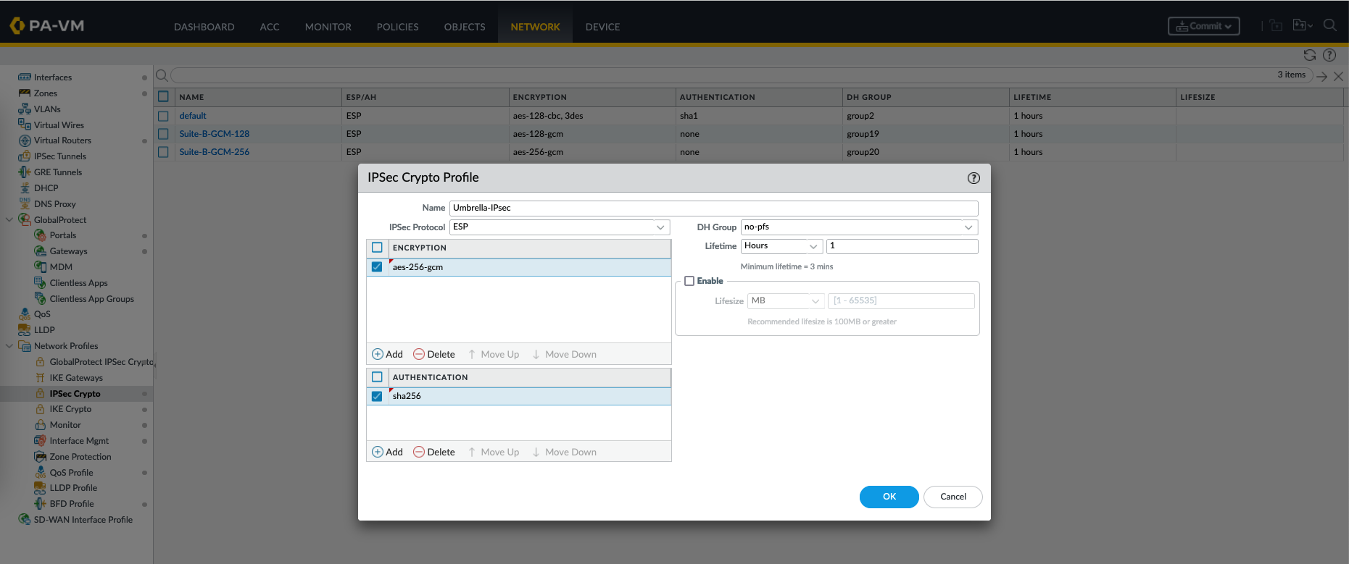Switch to the POLICIES tab

click(x=397, y=27)
